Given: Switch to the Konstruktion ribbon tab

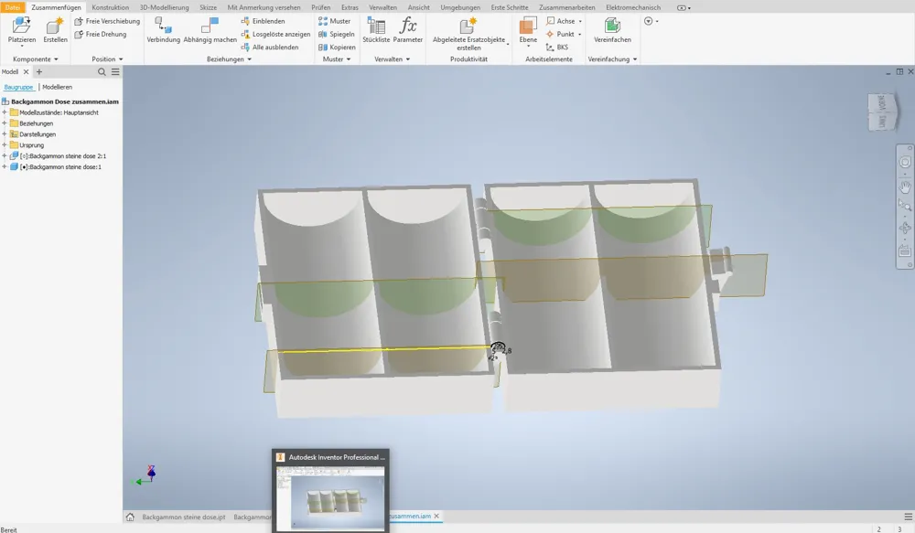Looking at the screenshot, I should click(x=111, y=7).
